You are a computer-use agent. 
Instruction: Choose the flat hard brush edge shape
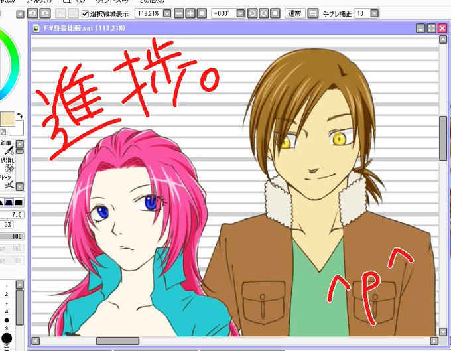tap(19, 202)
